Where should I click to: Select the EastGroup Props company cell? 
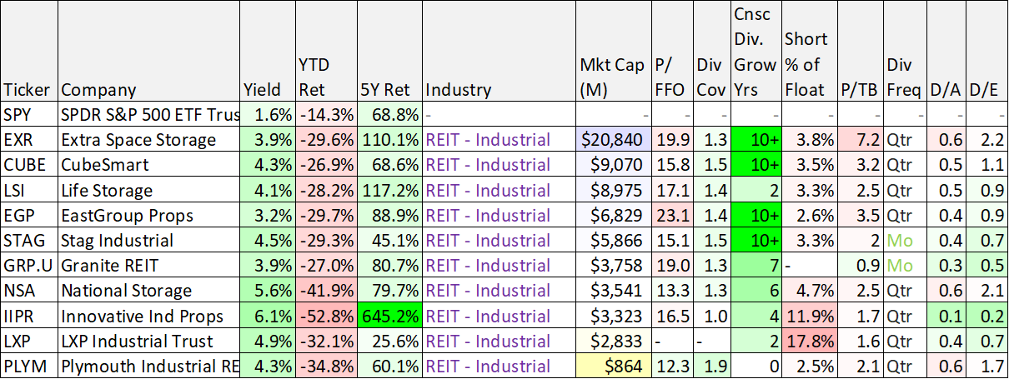tap(148, 215)
